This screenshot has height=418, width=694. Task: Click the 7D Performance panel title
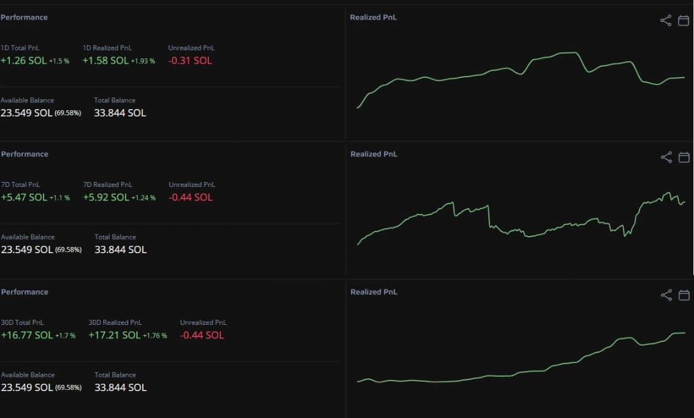pos(24,154)
